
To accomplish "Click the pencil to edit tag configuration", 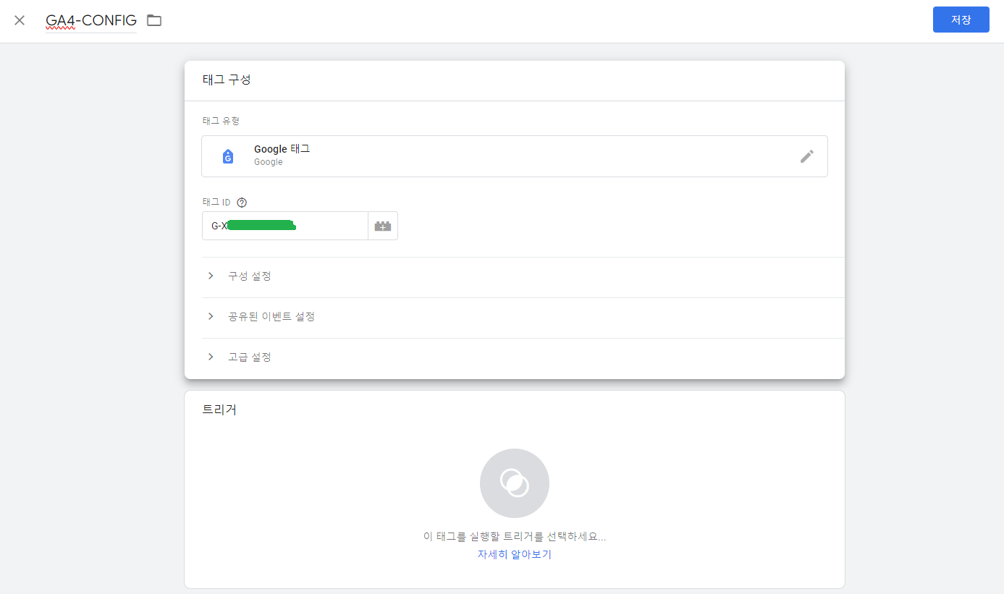I will tap(807, 156).
